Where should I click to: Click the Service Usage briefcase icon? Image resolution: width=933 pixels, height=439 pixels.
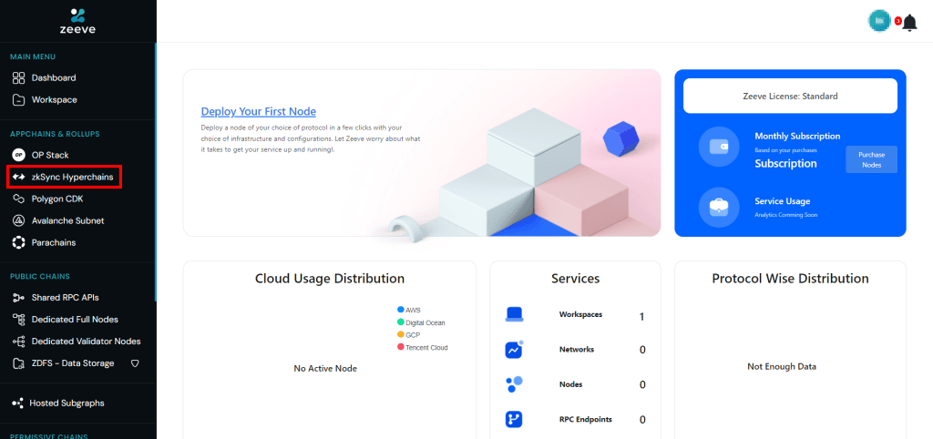click(719, 207)
